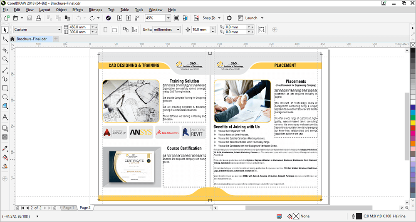The height and width of the screenshot is (222, 416).
Task: Click the Open folder icon
Action: (x=16, y=18)
